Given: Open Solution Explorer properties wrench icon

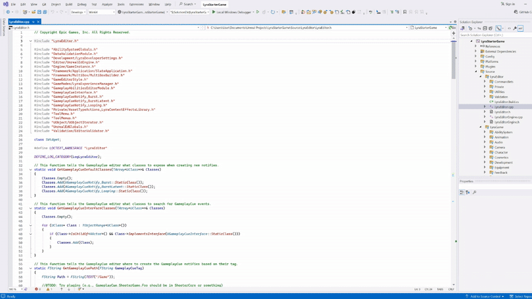Looking at the screenshot, I should (515, 29).
